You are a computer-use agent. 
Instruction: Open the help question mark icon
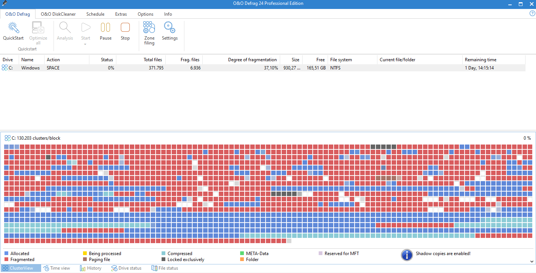[533, 13]
